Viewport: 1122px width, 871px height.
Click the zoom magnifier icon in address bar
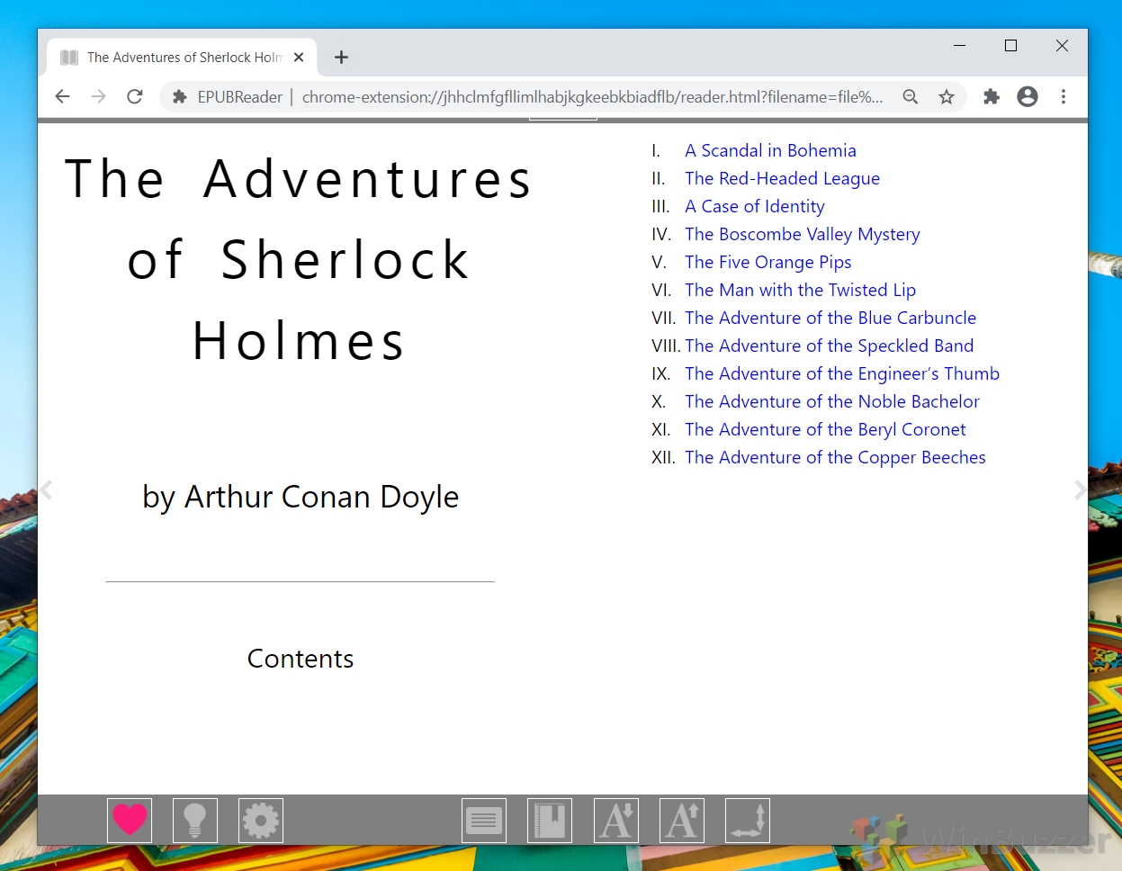point(911,96)
